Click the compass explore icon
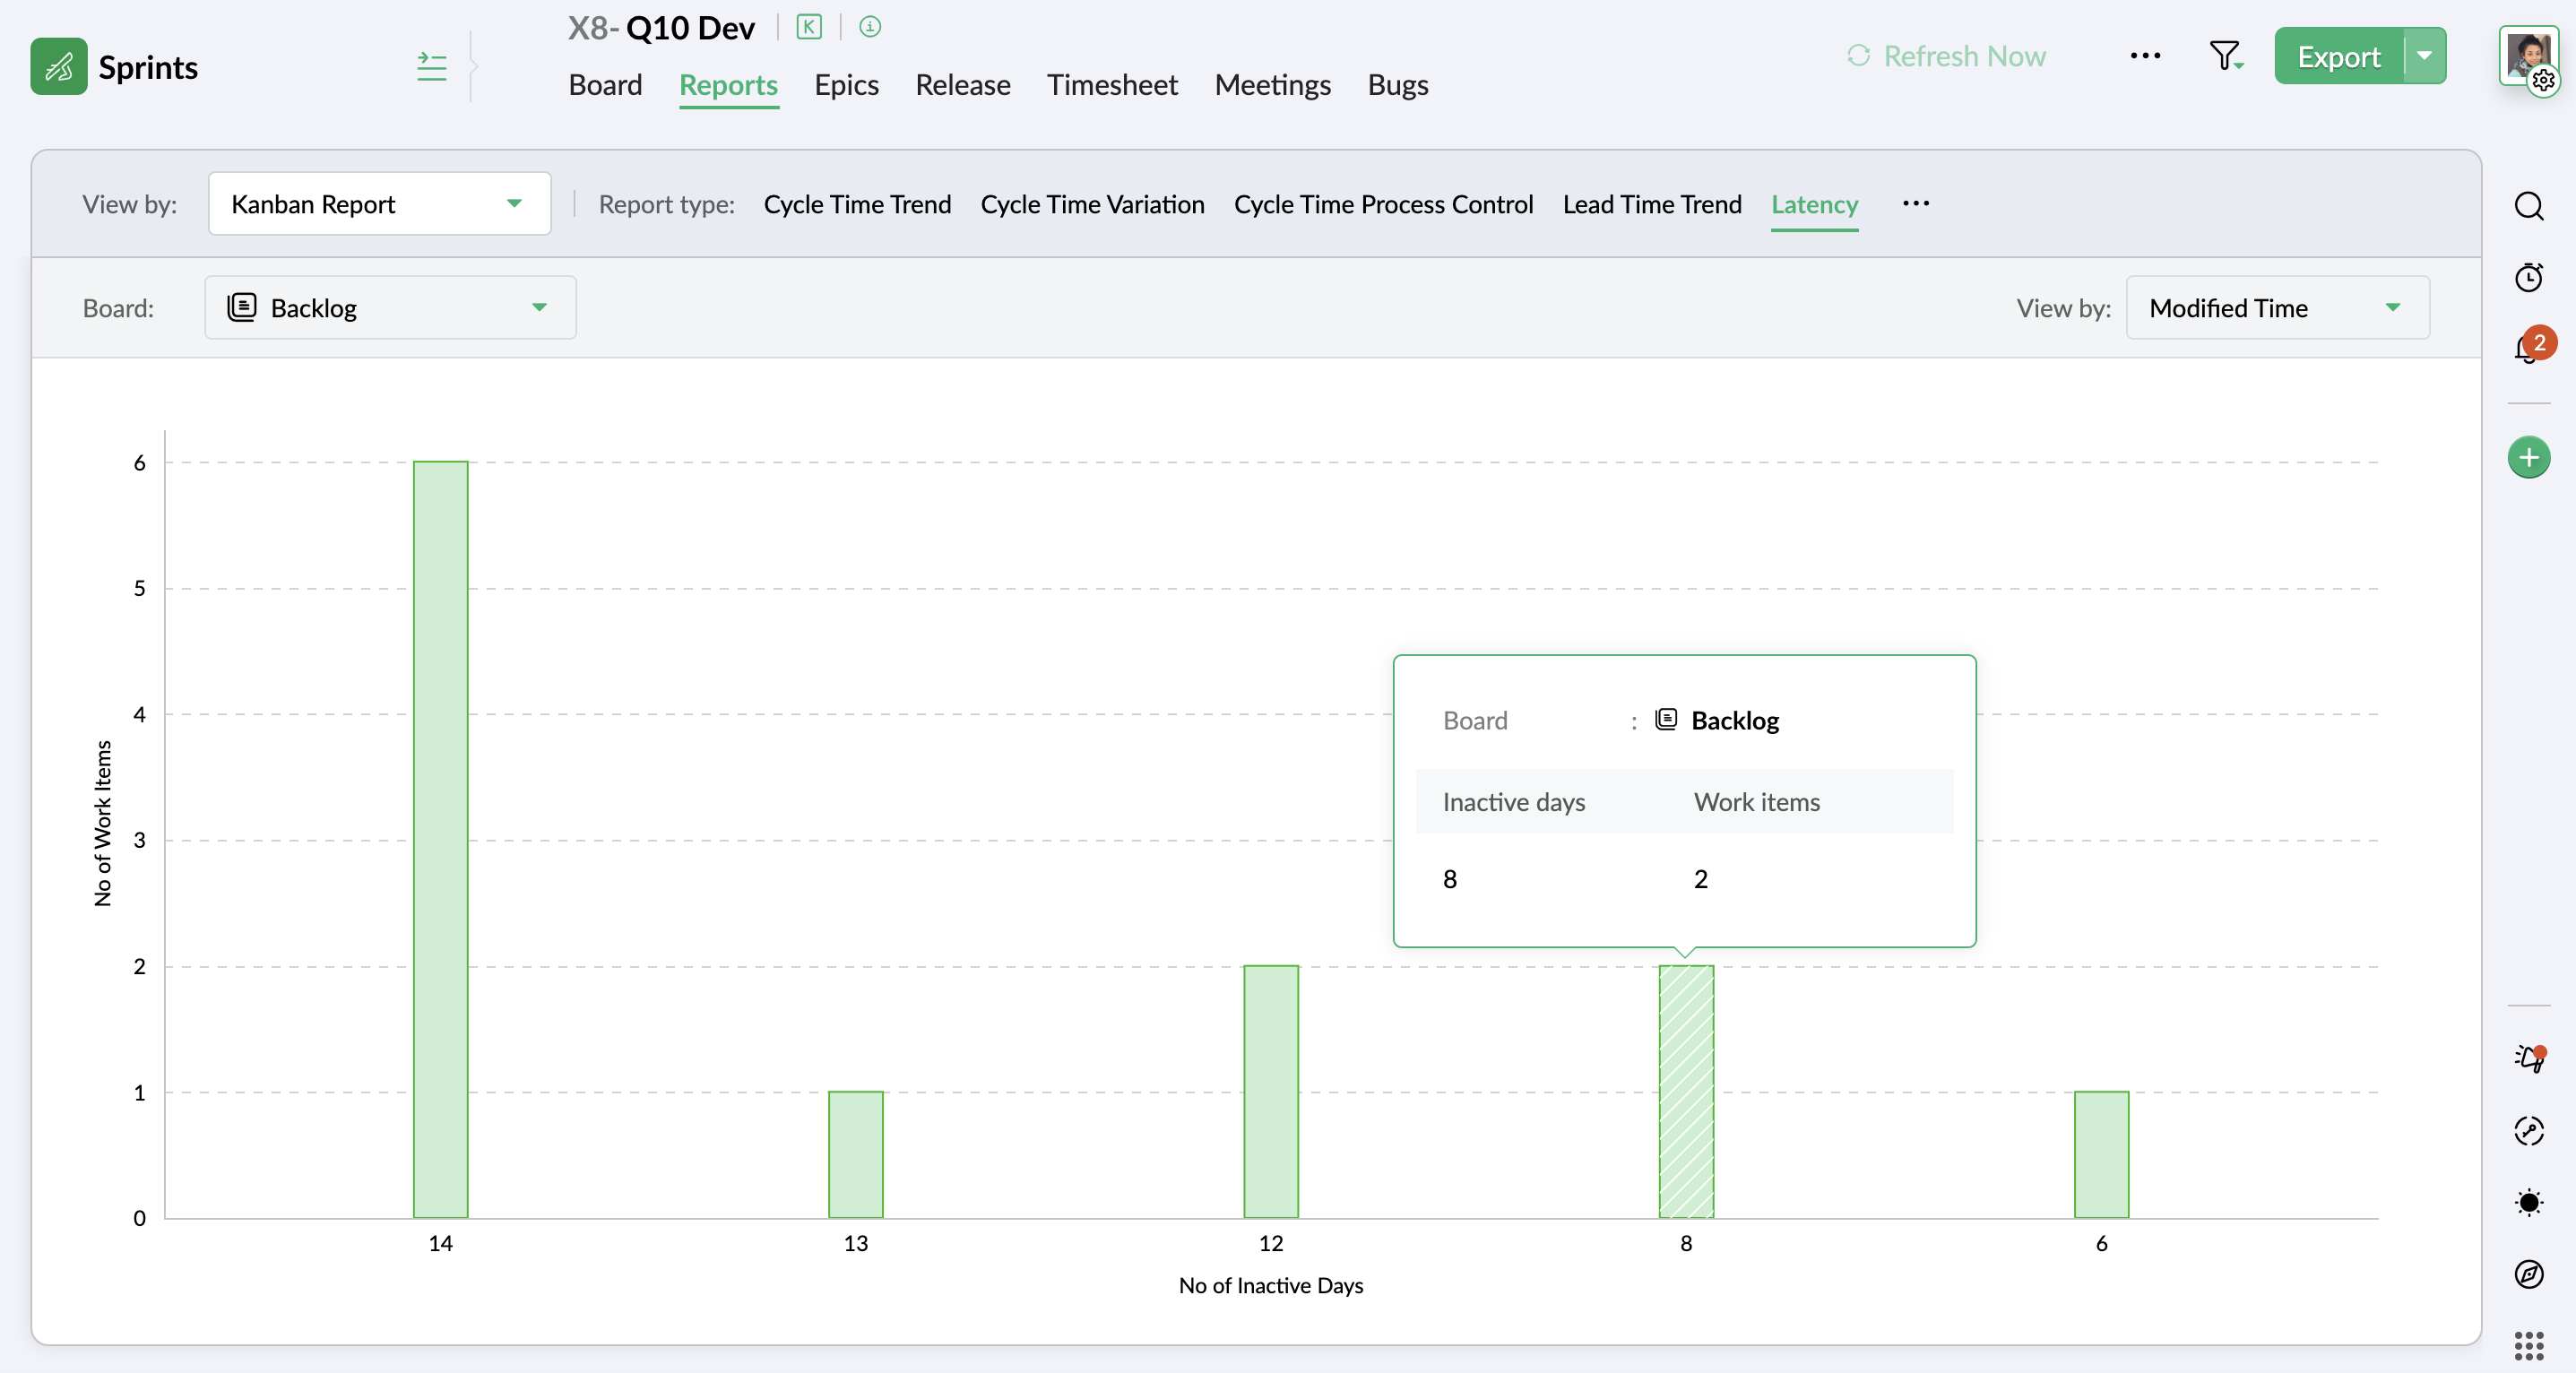The width and height of the screenshot is (2576, 1373). pyautogui.click(x=2528, y=1274)
